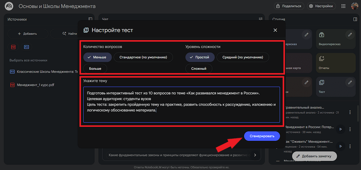The height and width of the screenshot is (170, 361).
Task: Open more options for Сравнительный анализ note
Action: tap(350, 112)
